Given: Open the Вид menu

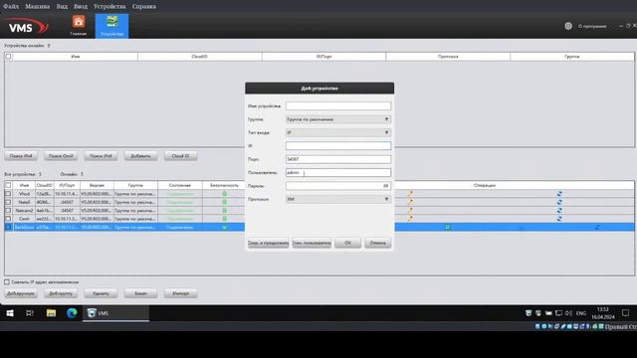Looking at the screenshot, I should [62, 7].
